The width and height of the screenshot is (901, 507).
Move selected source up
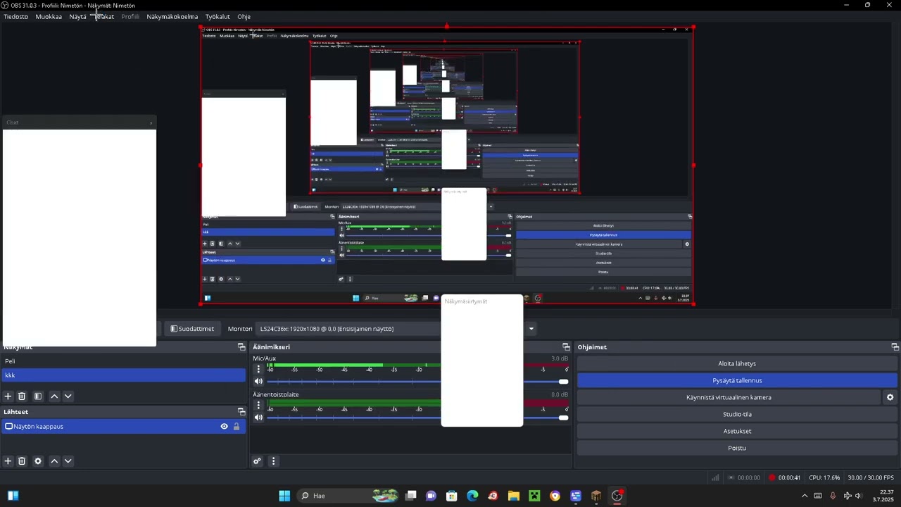54,461
